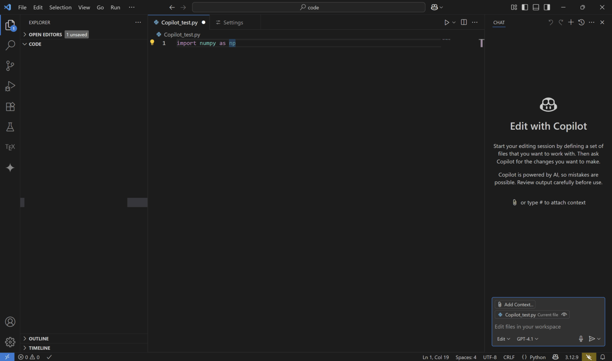This screenshot has height=361, width=612.
Task: Open the GPT-4.1 model picker
Action: pos(527,339)
